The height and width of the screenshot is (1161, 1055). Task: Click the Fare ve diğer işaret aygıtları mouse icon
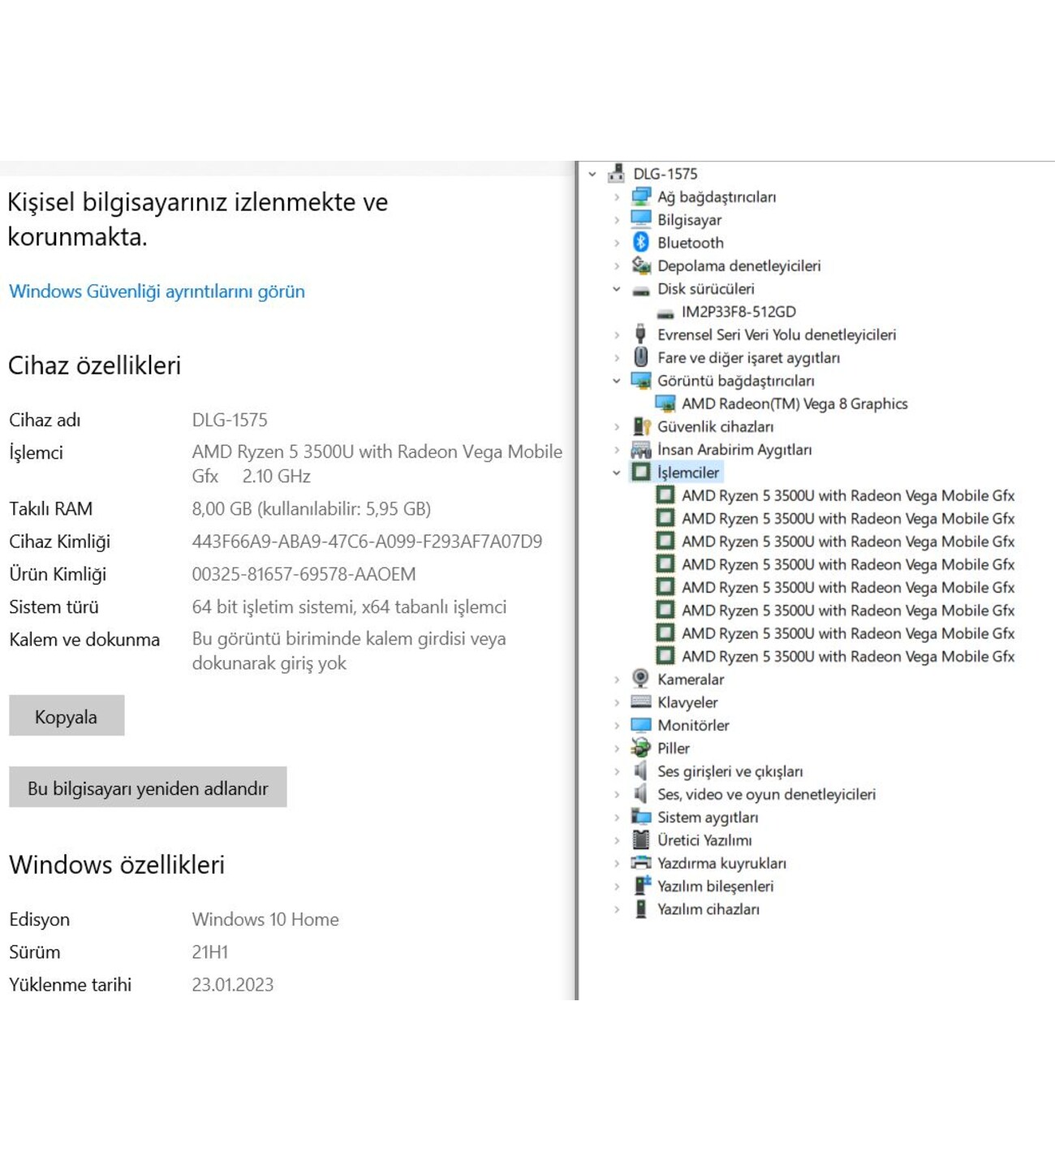(x=641, y=356)
